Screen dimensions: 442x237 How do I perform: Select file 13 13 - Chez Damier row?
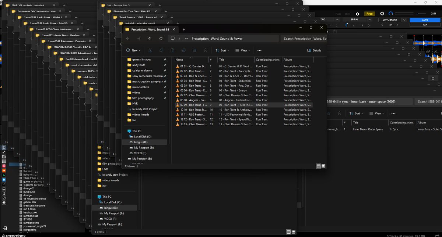pos(243,124)
